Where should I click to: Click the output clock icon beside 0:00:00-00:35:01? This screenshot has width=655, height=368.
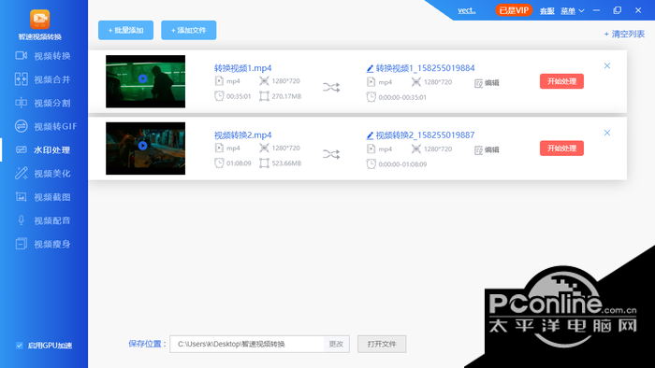pyautogui.click(x=371, y=97)
